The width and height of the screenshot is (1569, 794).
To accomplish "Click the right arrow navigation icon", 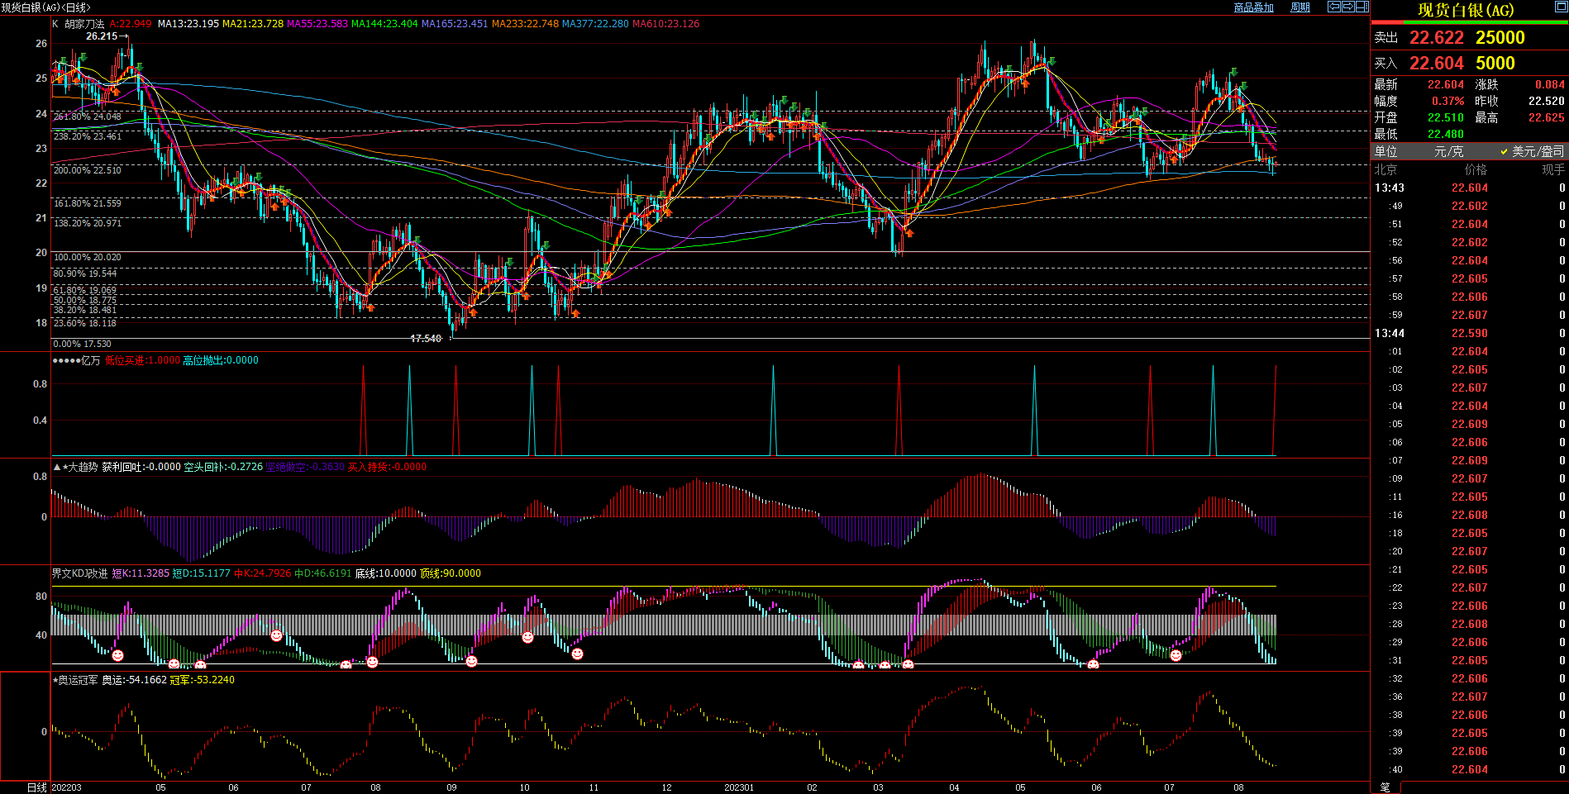I will pos(1347,7).
